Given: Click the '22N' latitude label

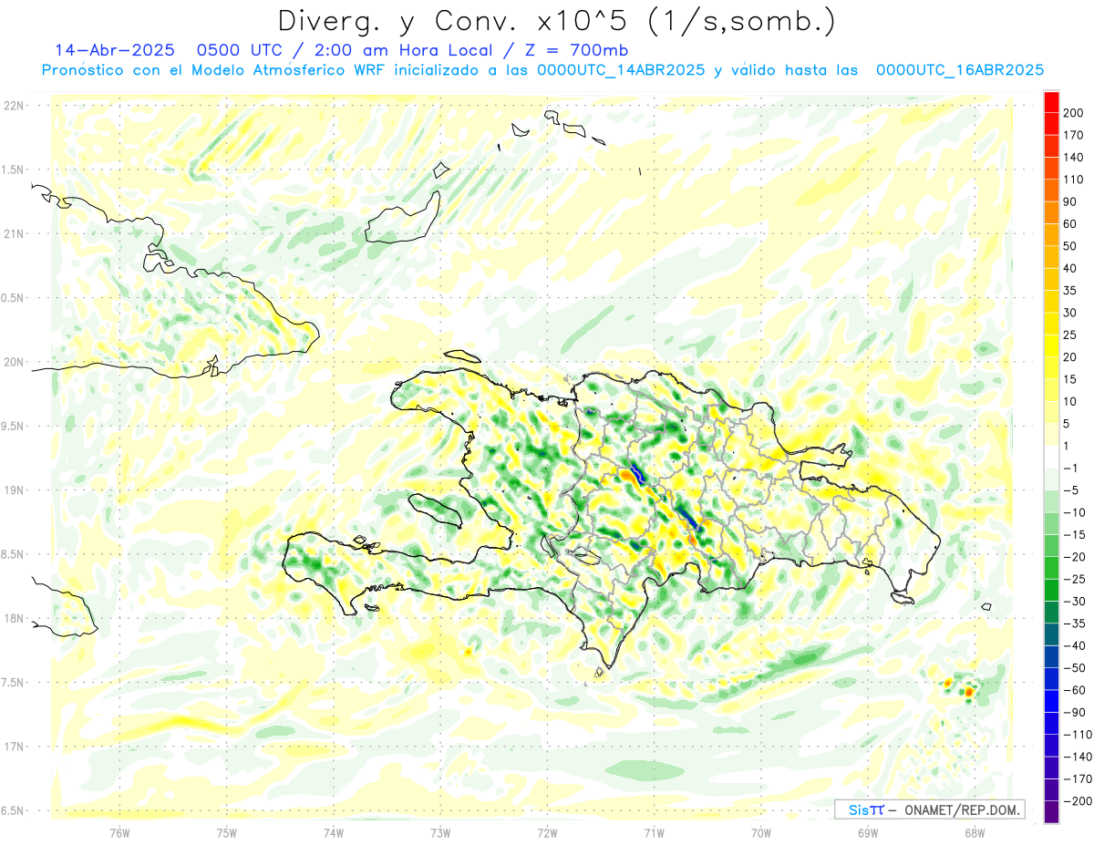Looking at the screenshot, I should coord(13,106).
